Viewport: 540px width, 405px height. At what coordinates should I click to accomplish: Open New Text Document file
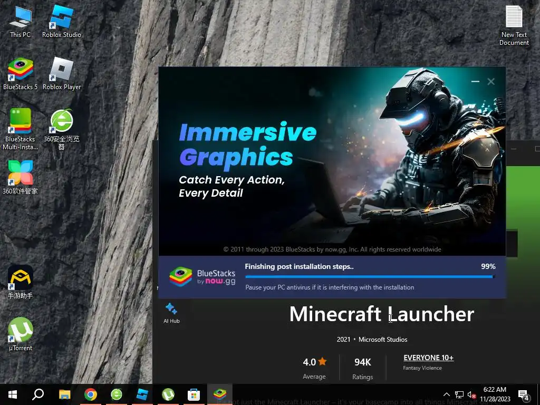(x=514, y=26)
